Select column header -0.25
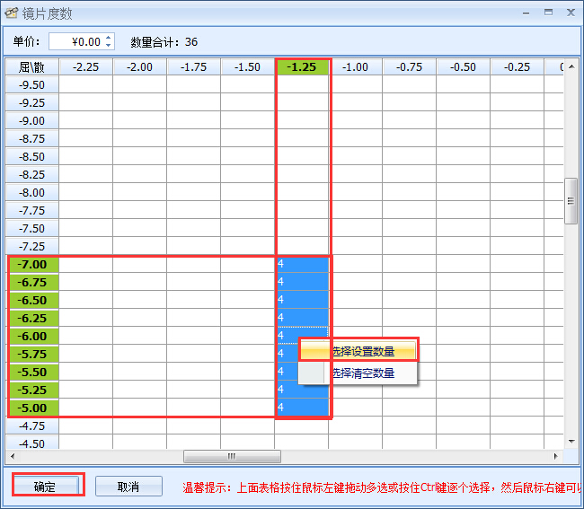This screenshot has width=584, height=509. coord(517,67)
